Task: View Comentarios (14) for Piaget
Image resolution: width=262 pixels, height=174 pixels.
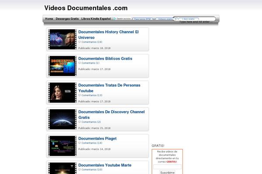Action: 92,143
